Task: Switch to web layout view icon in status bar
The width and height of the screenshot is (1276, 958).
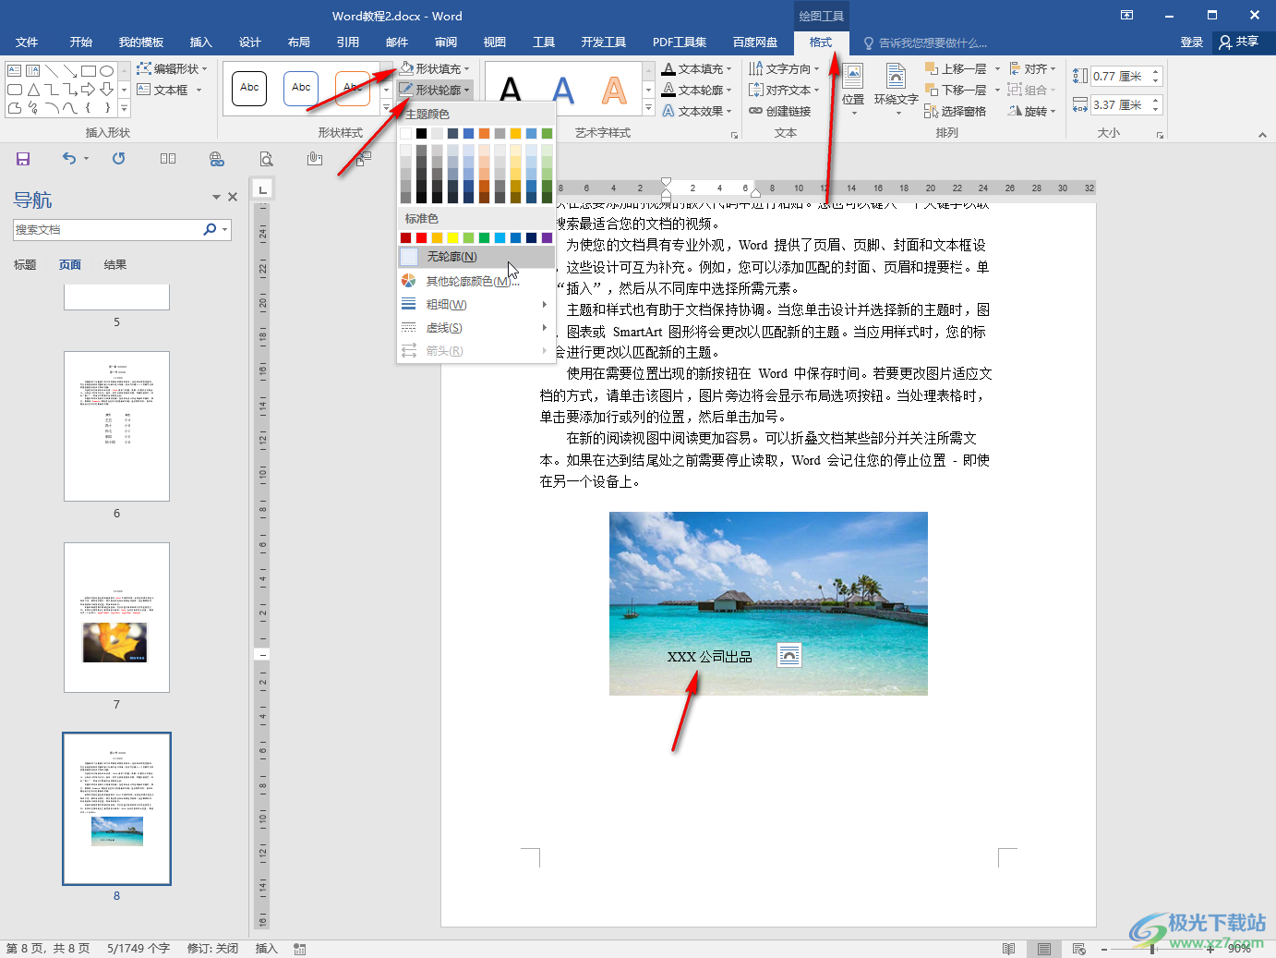Action: click(1079, 949)
